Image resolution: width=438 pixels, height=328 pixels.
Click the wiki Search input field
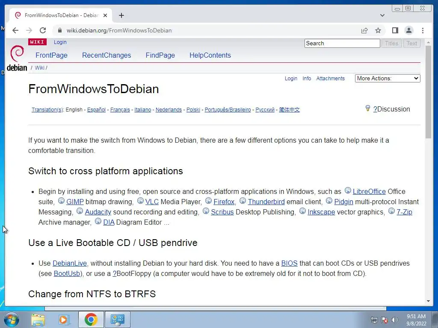[x=342, y=43]
